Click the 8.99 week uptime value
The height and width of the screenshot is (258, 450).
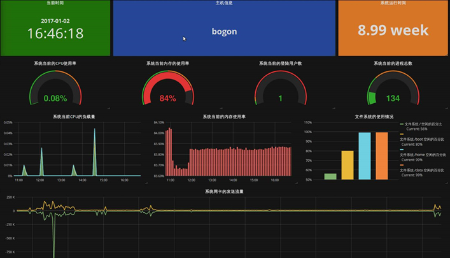click(393, 30)
